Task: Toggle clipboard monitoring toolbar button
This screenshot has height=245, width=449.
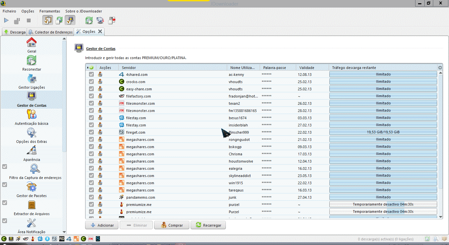Action: [x=48, y=20]
